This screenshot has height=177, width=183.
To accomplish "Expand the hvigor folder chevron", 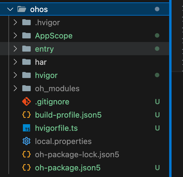I will 15,75.
